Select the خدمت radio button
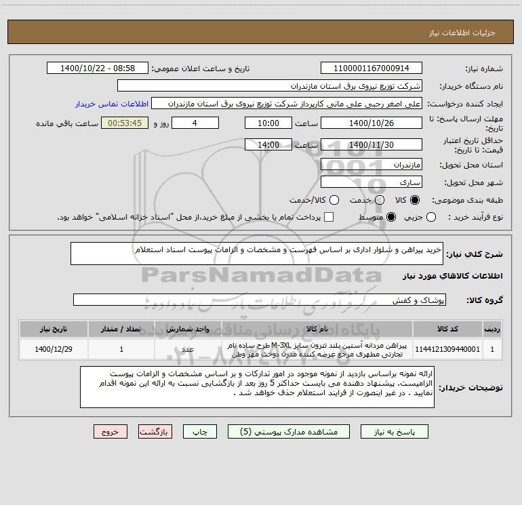This screenshot has width=522, height=505. pos(380,200)
